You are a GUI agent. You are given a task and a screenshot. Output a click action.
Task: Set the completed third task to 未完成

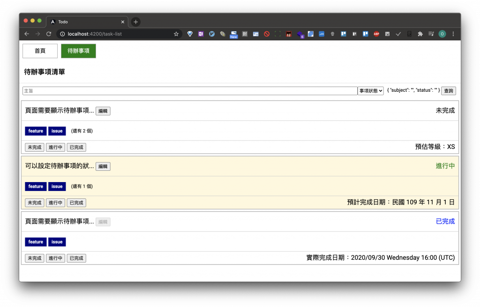(x=35, y=258)
